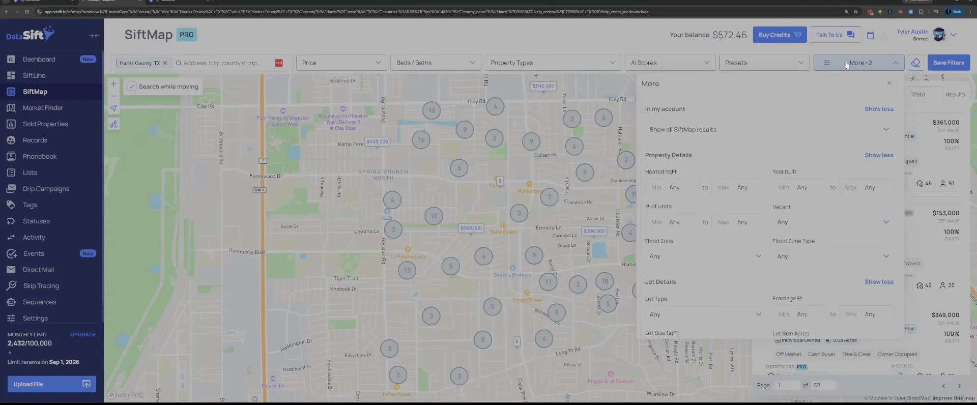The height and width of the screenshot is (405, 977).
Task: Click the Buy Credits button
Action: point(780,35)
